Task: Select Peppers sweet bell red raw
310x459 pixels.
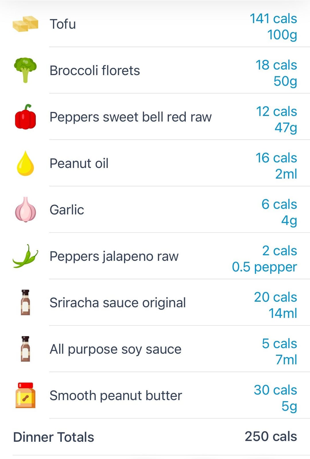Action: pyautogui.click(x=155, y=117)
